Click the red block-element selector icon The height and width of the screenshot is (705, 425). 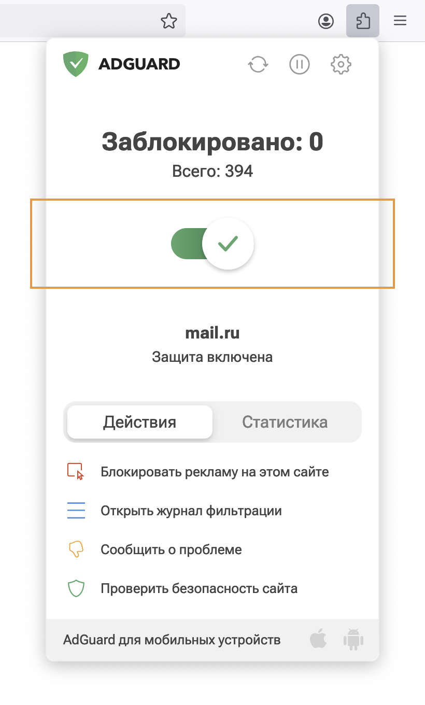point(76,472)
